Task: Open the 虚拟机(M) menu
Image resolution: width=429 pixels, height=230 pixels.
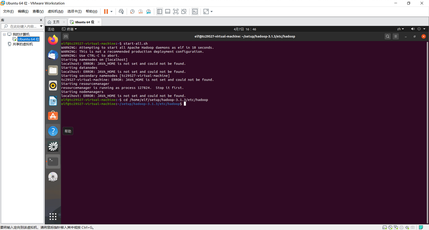Action: click(x=55, y=11)
